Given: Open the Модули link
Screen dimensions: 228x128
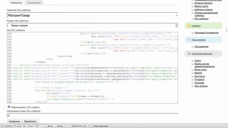Looking at the screenshot, I should pyautogui.click(x=198, y=73).
